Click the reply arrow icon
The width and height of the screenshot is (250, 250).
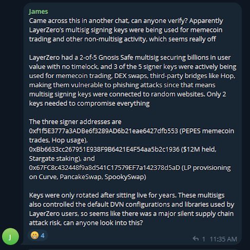pyautogui.click(x=196, y=239)
